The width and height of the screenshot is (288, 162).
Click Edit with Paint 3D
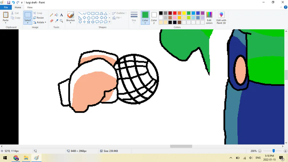(221, 18)
